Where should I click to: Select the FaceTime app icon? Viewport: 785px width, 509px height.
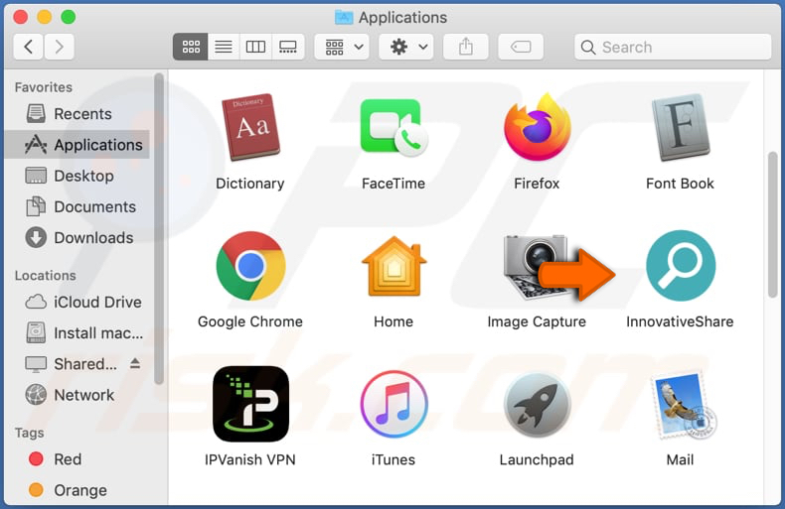pyautogui.click(x=393, y=128)
